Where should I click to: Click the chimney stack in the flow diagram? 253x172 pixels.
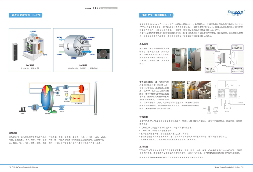[96, 98]
